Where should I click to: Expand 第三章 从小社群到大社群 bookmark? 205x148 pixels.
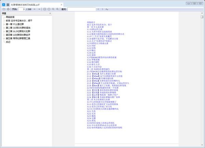(x=4, y=31)
